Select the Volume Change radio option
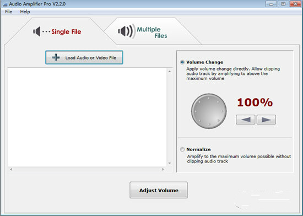 pos(182,62)
